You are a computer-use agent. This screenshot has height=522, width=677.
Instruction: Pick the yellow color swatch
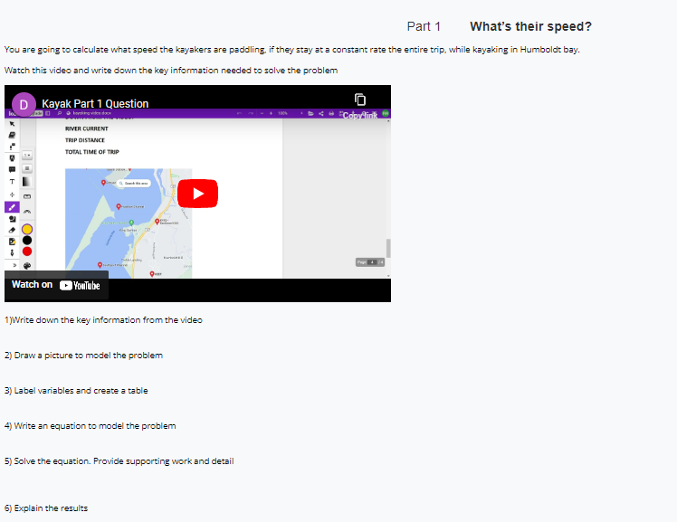pos(27,229)
